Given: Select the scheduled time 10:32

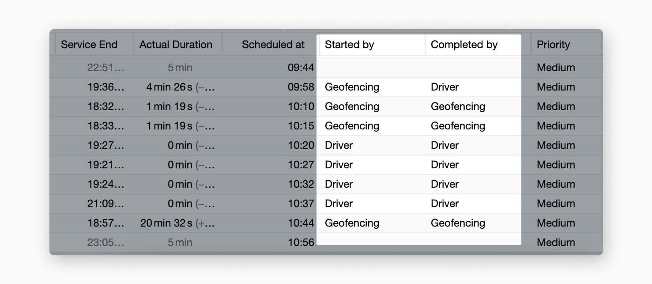Looking at the screenshot, I should [x=301, y=184].
